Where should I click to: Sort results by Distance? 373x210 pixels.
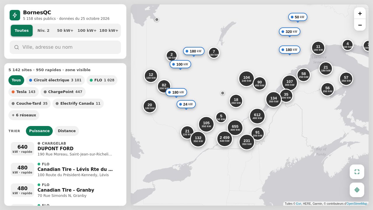click(67, 131)
